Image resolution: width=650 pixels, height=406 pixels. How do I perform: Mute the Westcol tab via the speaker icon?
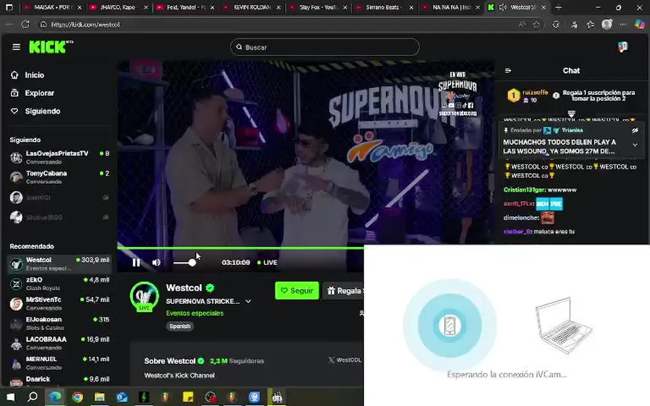503,7
